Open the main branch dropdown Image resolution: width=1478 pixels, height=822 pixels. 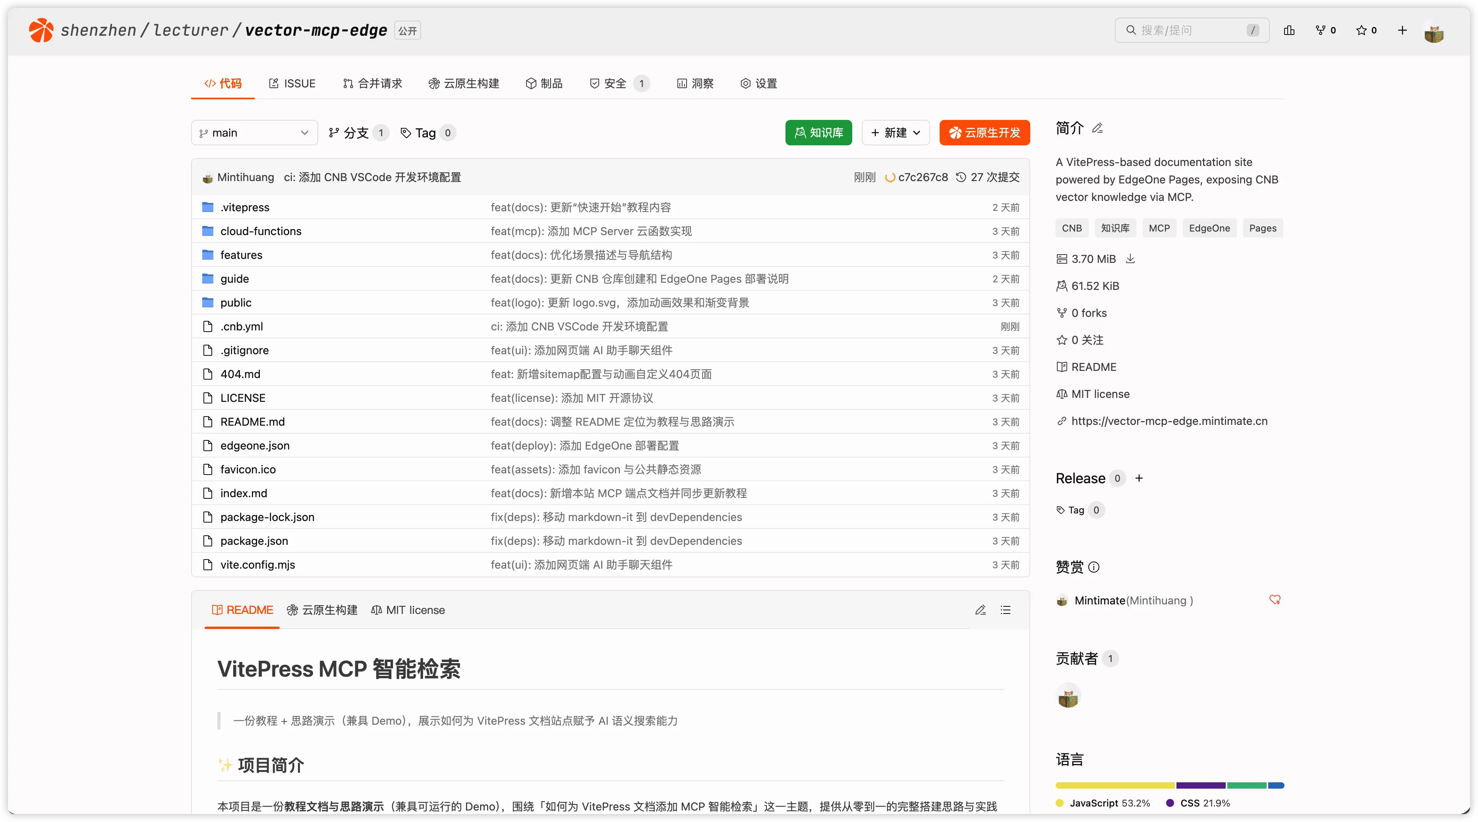(254, 133)
